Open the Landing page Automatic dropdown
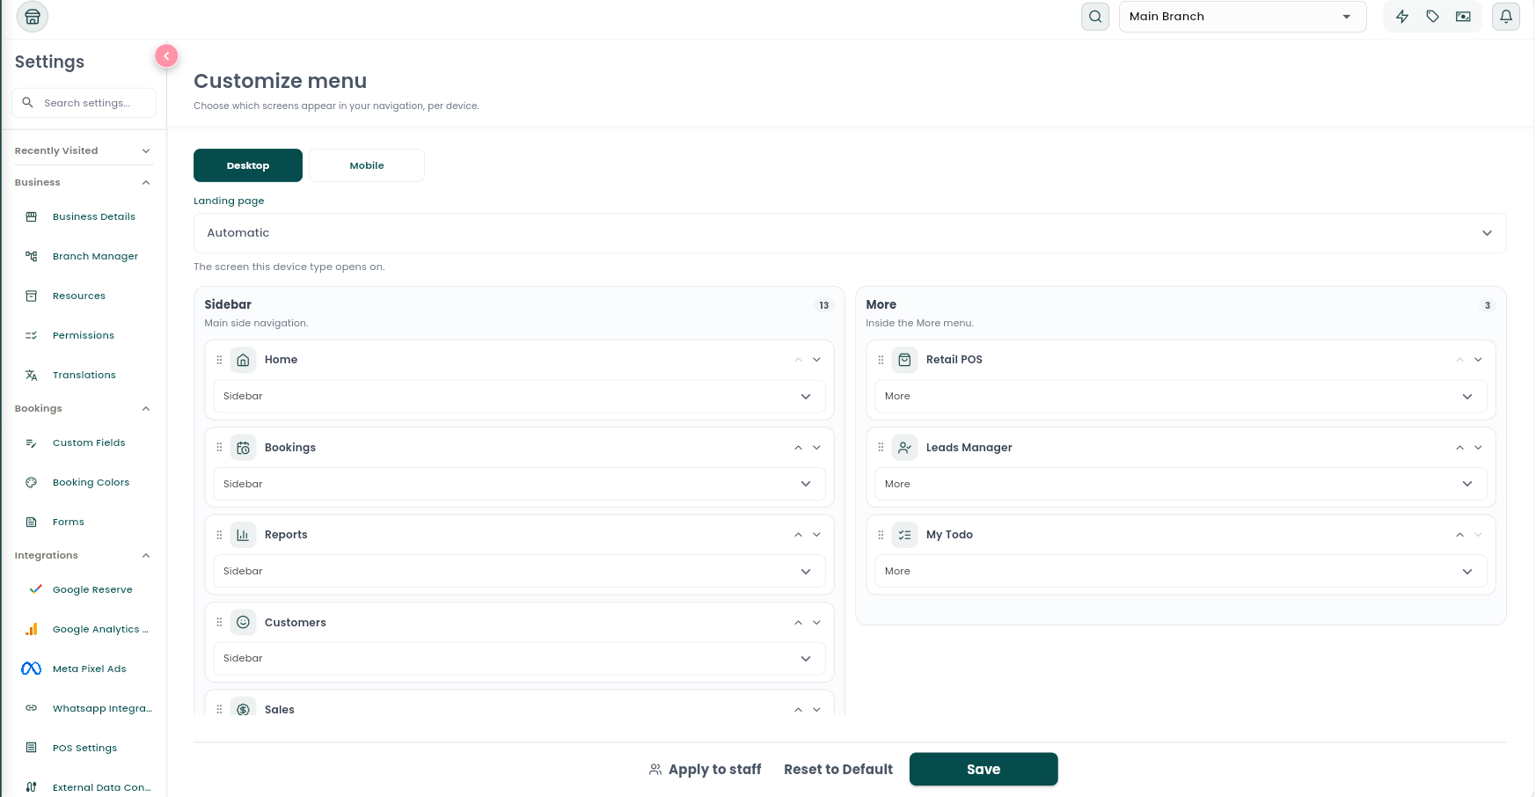 pyautogui.click(x=850, y=233)
